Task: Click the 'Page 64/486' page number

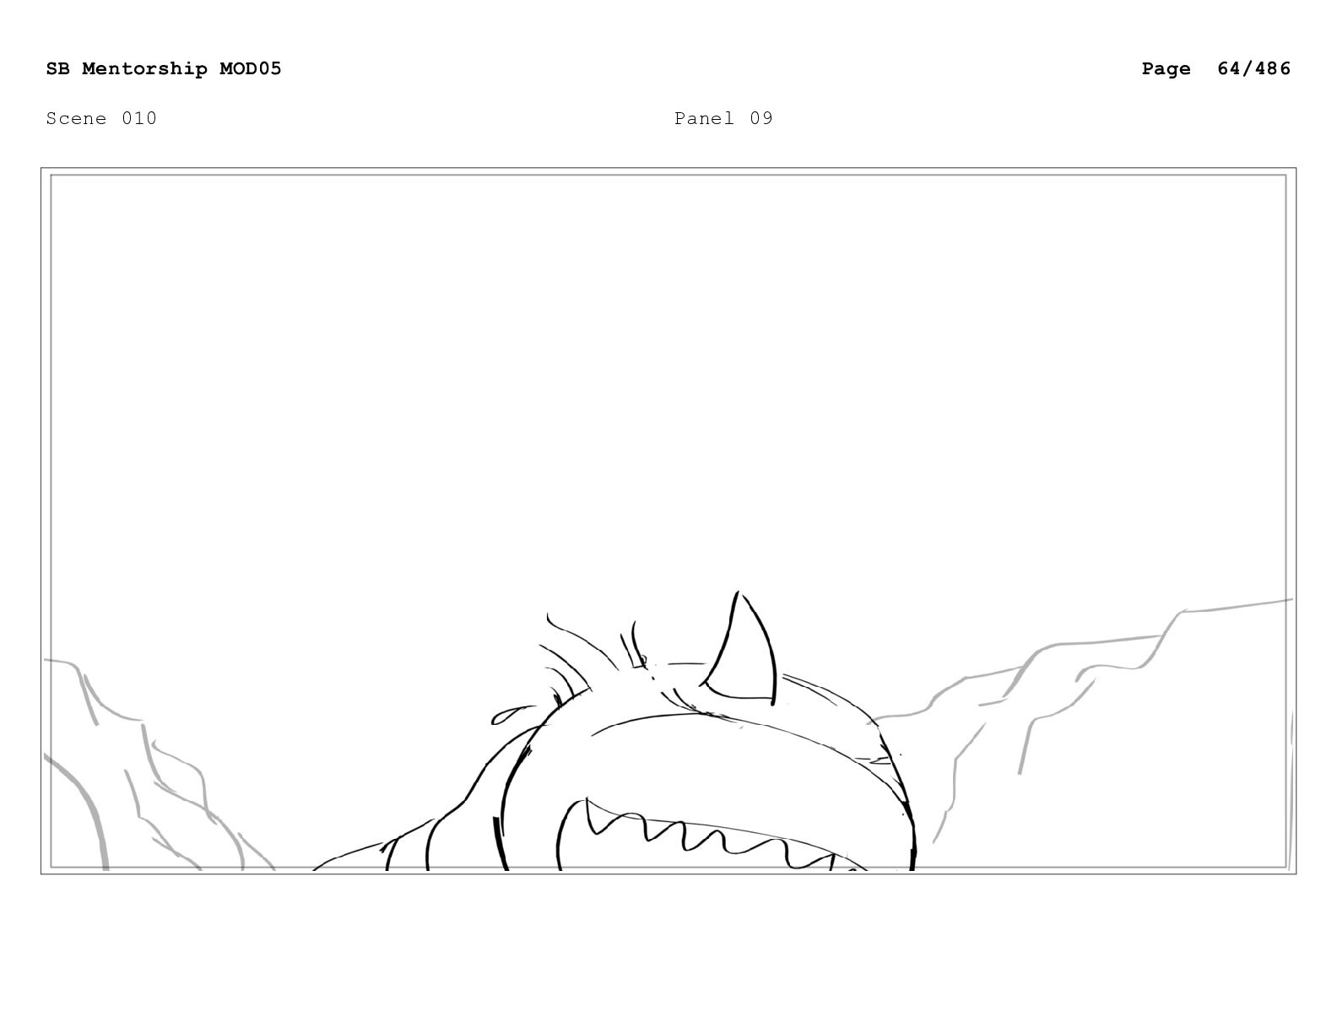Action: [x=1215, y=68]
